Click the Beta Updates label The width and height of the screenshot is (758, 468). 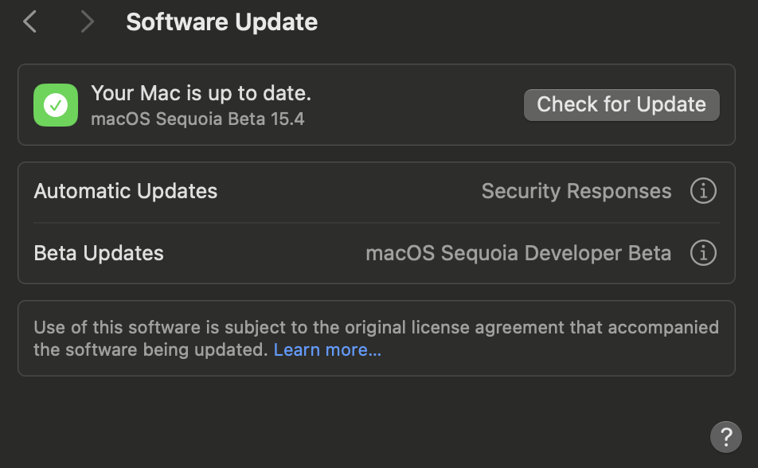point(99,253)
